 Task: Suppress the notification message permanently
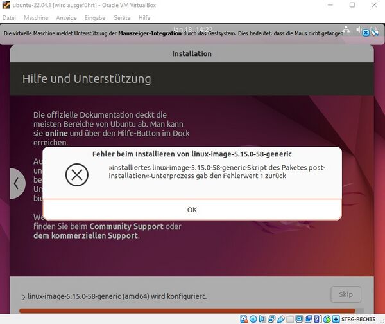(x=376, y=32)
